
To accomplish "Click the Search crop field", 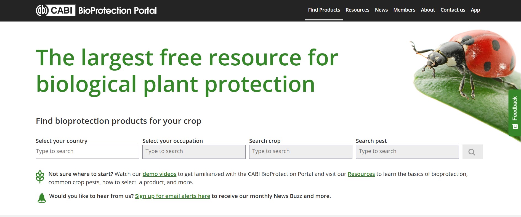I will point(301,152).
